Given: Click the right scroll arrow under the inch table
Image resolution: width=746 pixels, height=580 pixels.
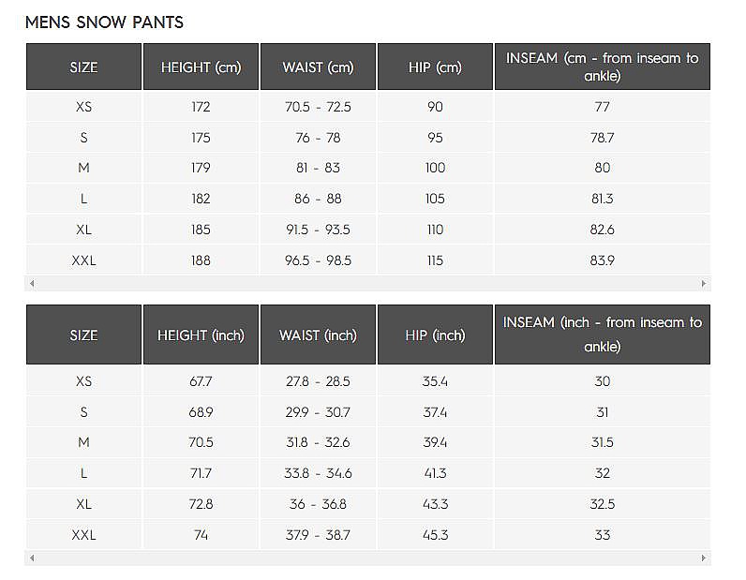Looking at the screenshot, I should click(x=704, y=558).
